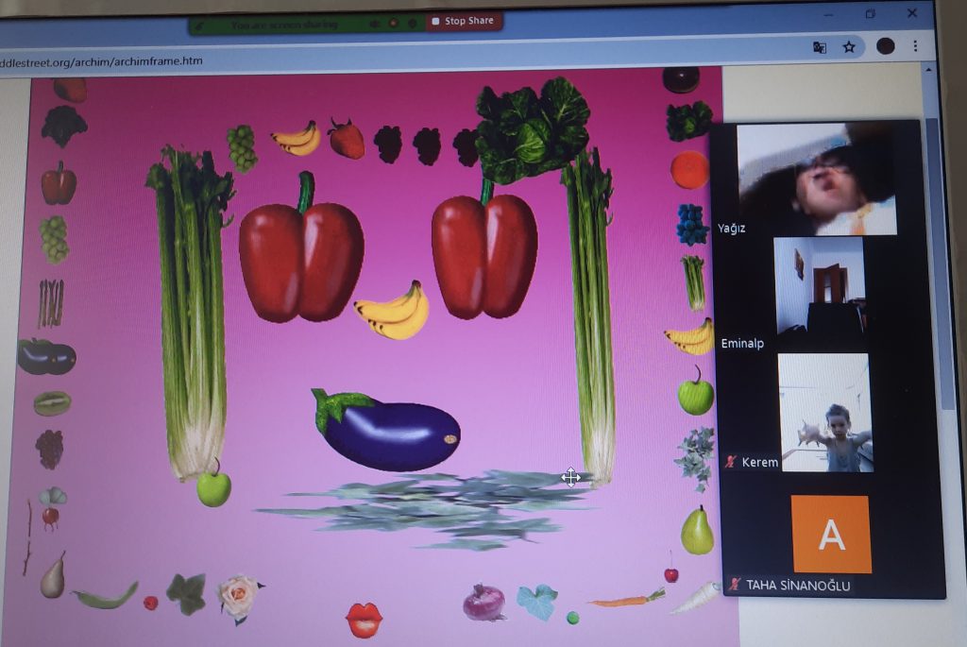Select the red onion in the bottom row

483,602
